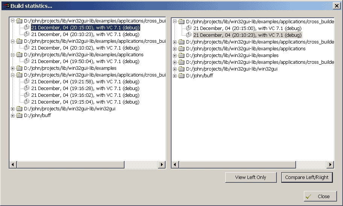Image resolution: width=343 pixels, height=206 pixels.
Task: Expand D:/john/buff node in right pane
Action: click(175, 76)
